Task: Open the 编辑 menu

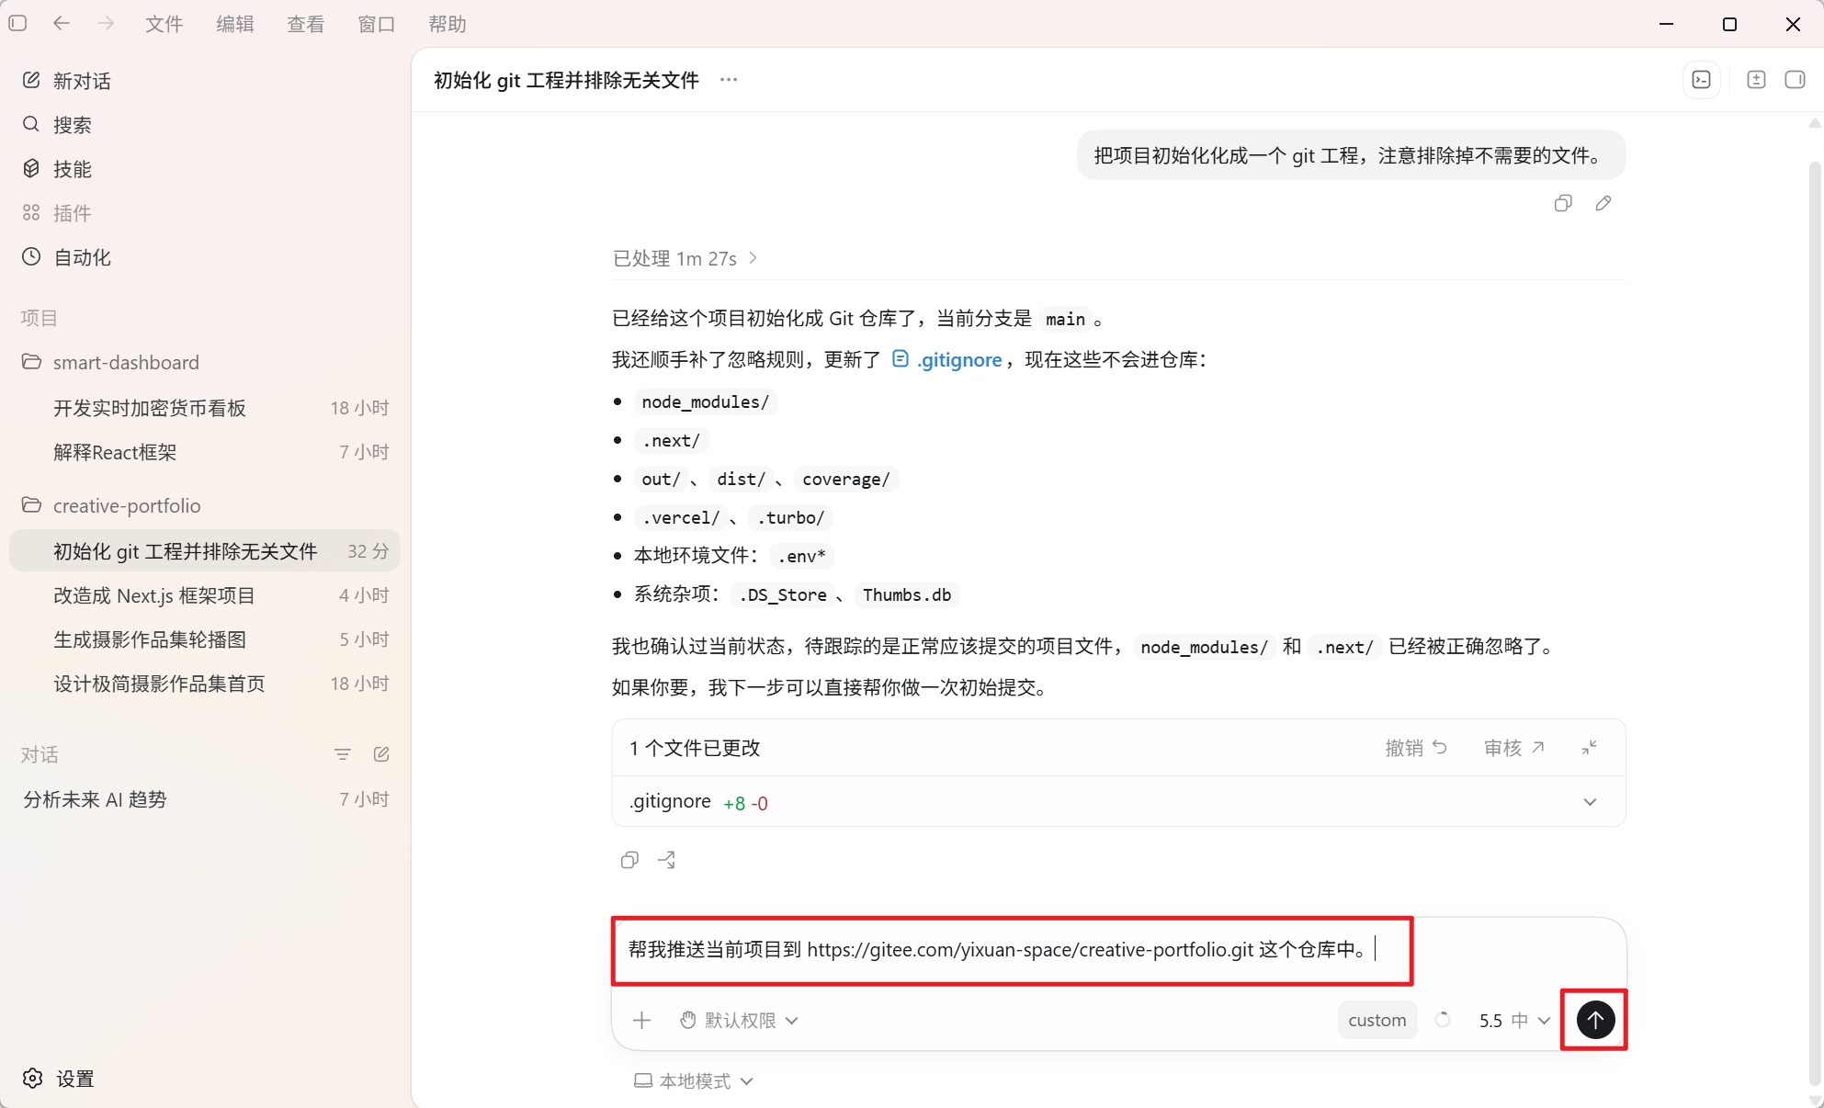Action: [x=234, y=24]
